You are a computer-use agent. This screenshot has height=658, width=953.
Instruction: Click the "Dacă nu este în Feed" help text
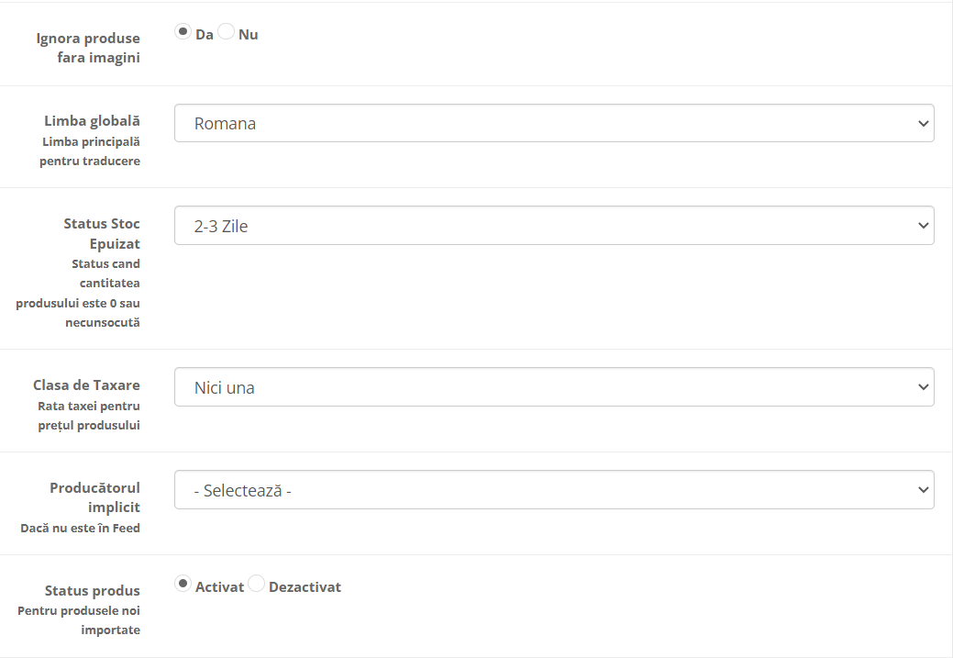(x=81, y=528)
